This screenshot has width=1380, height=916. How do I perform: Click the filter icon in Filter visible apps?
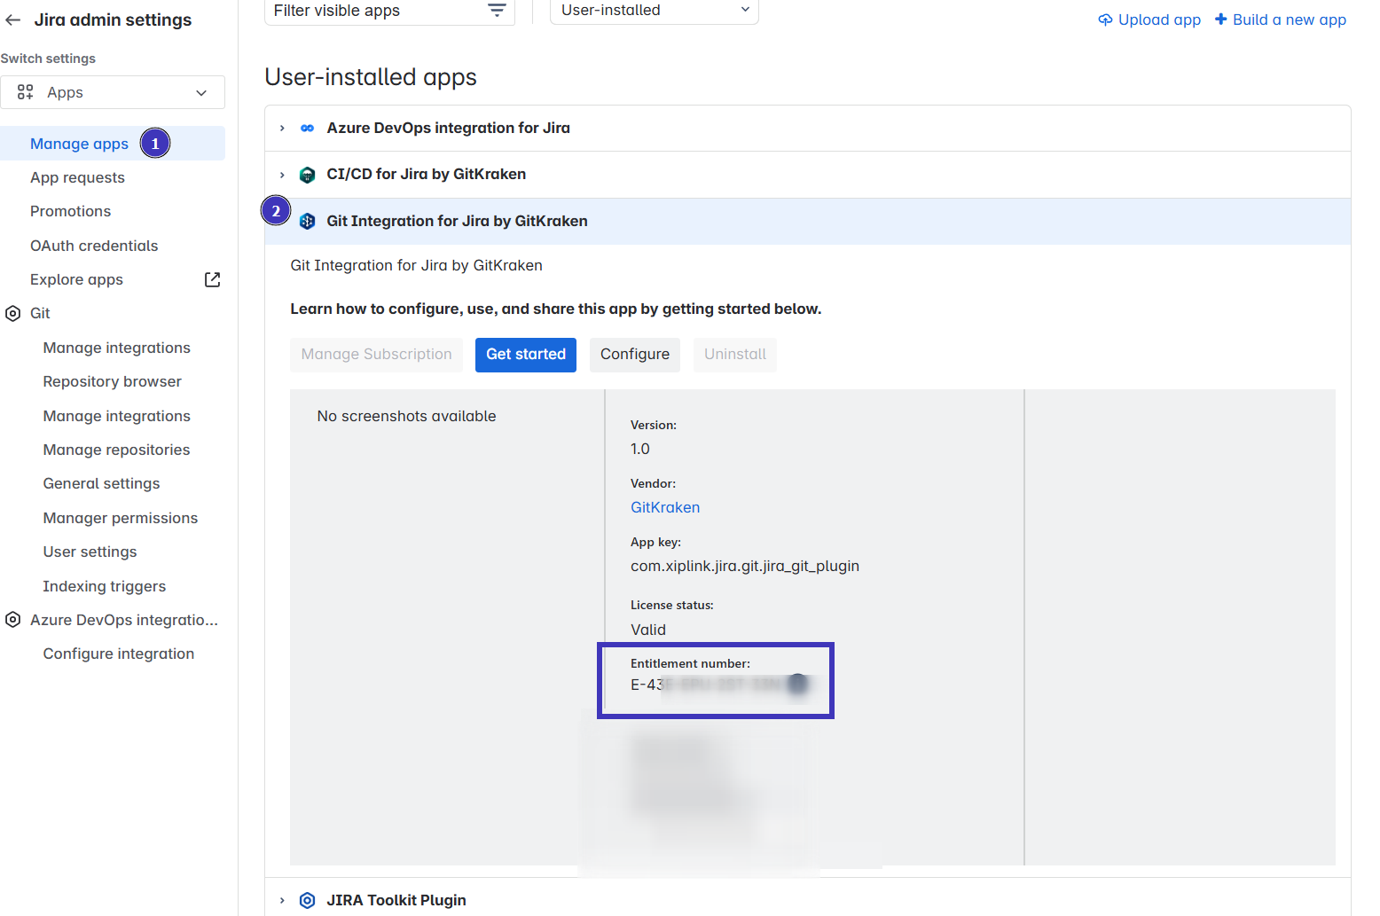point(497,11)
